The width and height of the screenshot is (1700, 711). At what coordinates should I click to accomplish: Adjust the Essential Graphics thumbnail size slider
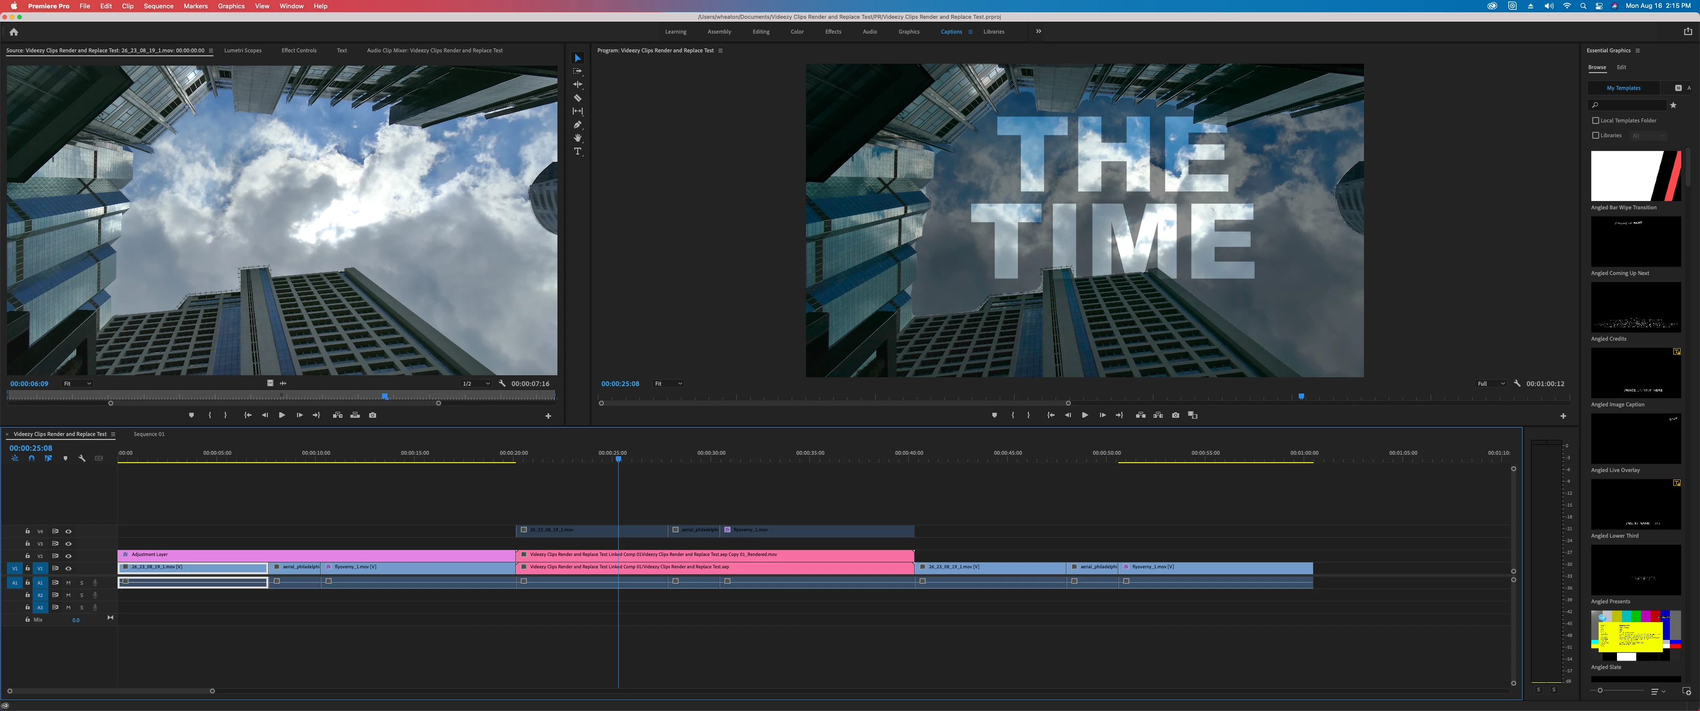(x=1600, y=690)
